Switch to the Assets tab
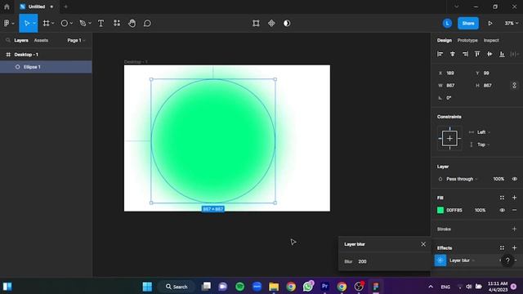Image resolution: width=523 pixels, height=294 pixels. [x=41, y=40]
